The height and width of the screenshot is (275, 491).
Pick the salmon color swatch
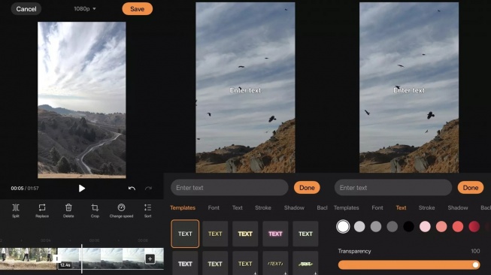[x=441, y=226]
